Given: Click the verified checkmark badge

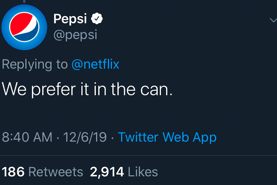Looking at the screenshot, I should 97,19.
